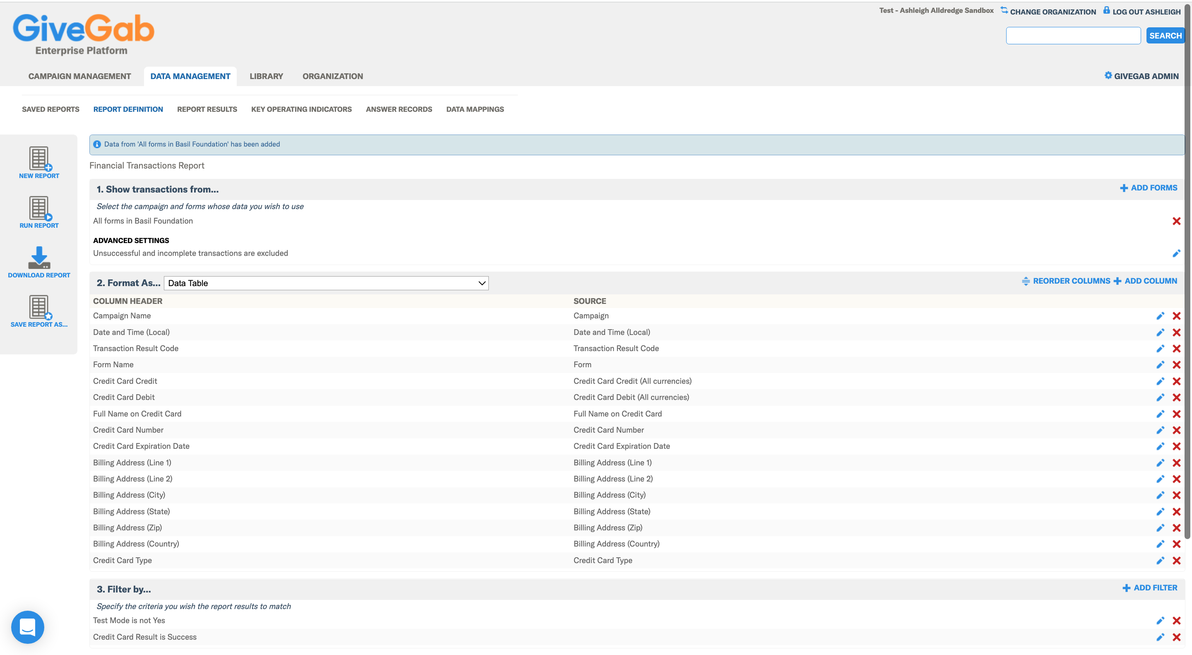Click the search input field
The height and width of the screenshot is (655, 1192).
pos(1073,36)
